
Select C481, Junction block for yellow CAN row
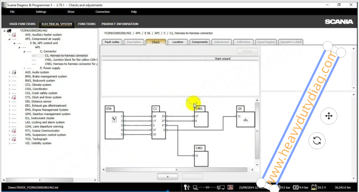point(71,60)
